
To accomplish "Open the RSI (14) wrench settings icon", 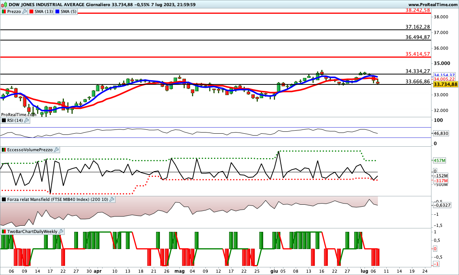I will click(27, 120).
